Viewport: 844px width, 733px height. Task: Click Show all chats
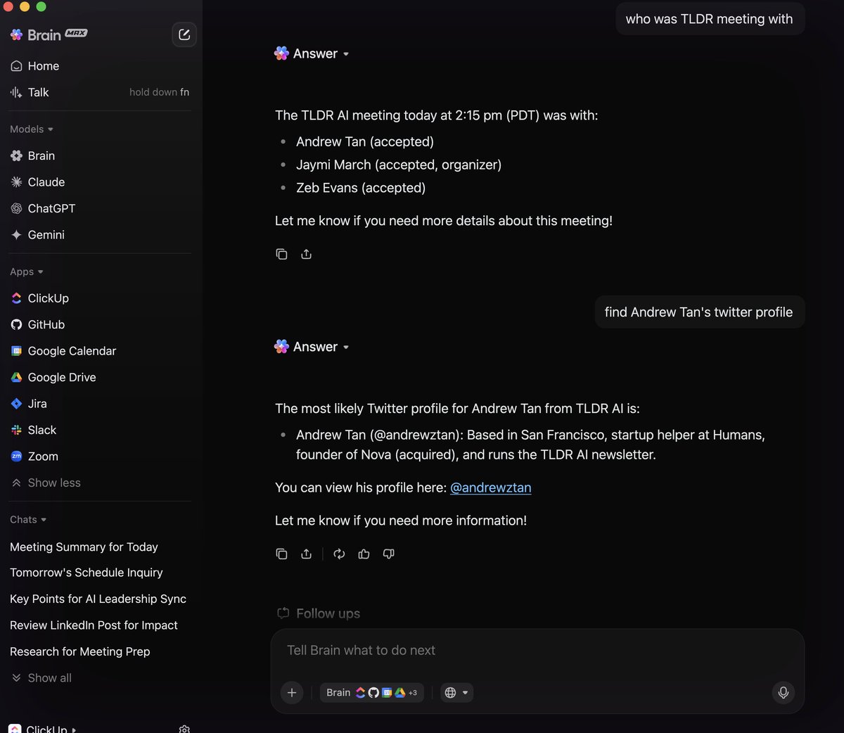42,678
